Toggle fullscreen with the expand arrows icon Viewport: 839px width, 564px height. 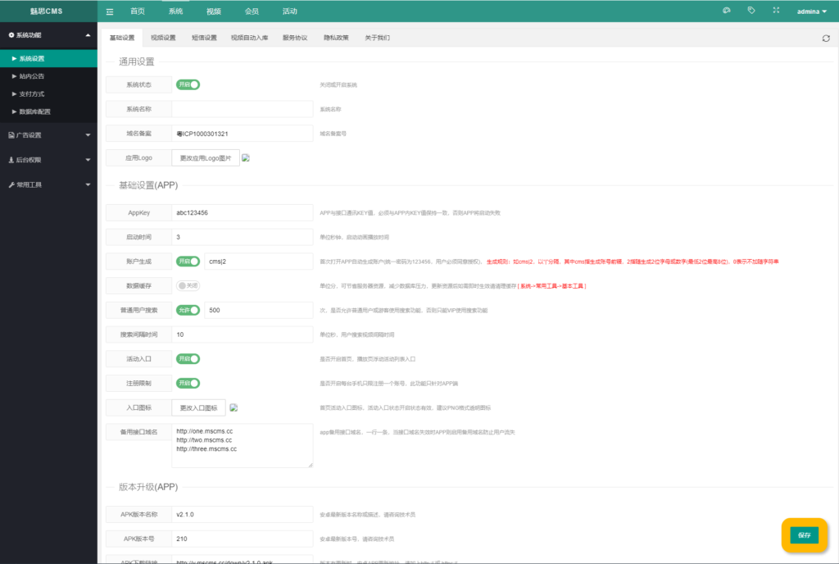(774, 10)
